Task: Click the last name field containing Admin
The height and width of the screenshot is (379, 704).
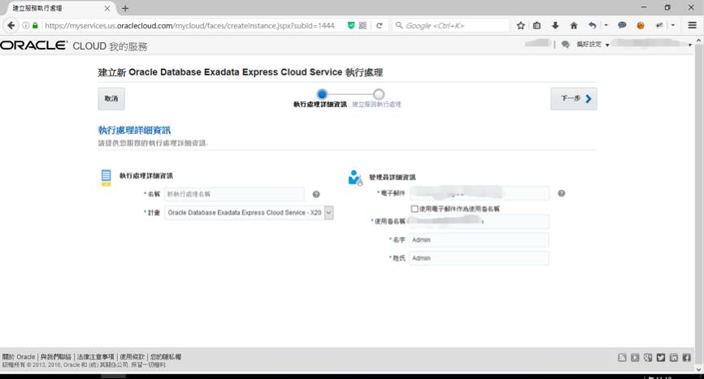Action: 479,259
